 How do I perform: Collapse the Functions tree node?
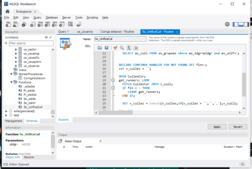point(10,82)
